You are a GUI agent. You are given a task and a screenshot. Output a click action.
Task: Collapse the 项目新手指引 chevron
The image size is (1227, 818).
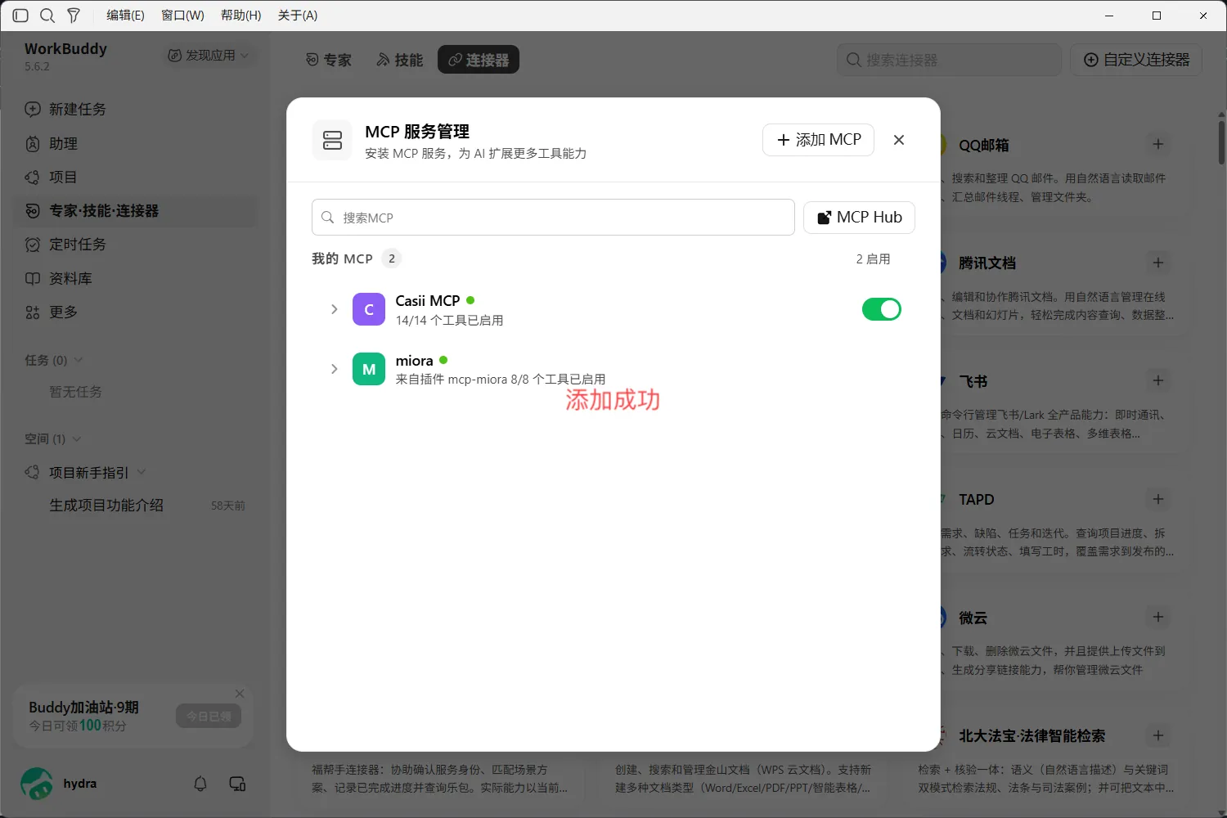pyautogui.click(x=142, y=472)
